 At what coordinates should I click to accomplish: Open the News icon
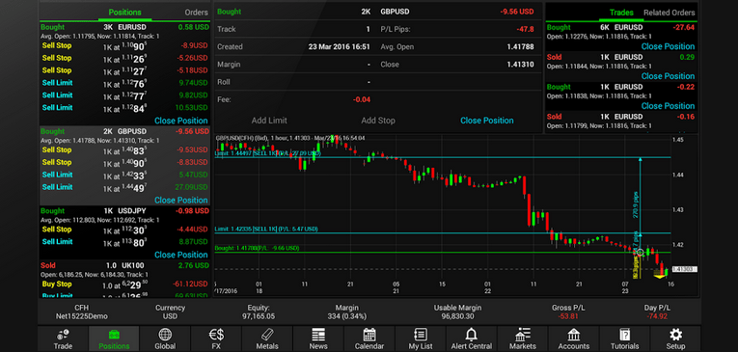(318, 335)
